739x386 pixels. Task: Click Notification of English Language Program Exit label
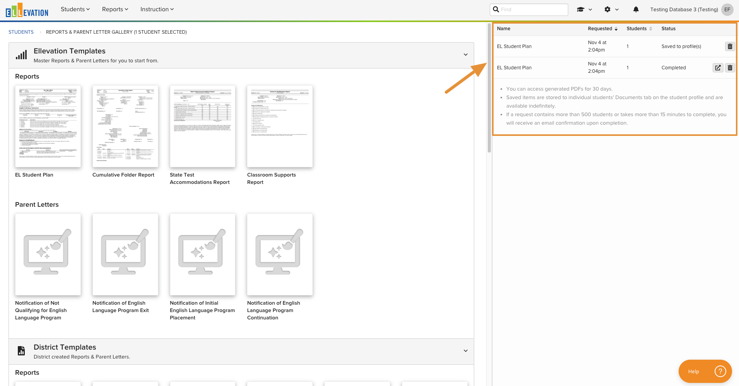coord(120,307)
